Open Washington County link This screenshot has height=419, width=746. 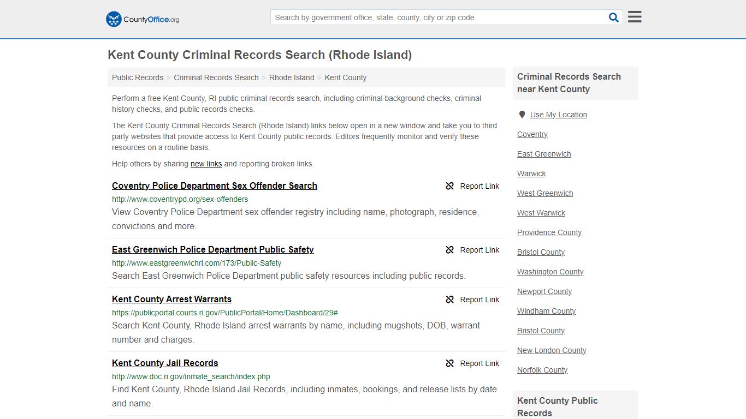[550, 272]
